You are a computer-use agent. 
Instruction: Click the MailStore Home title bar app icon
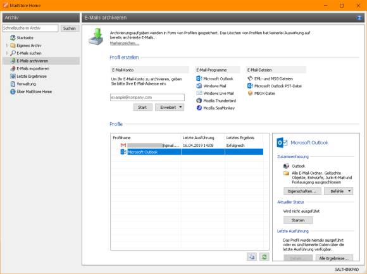click(x=6, y=5)
